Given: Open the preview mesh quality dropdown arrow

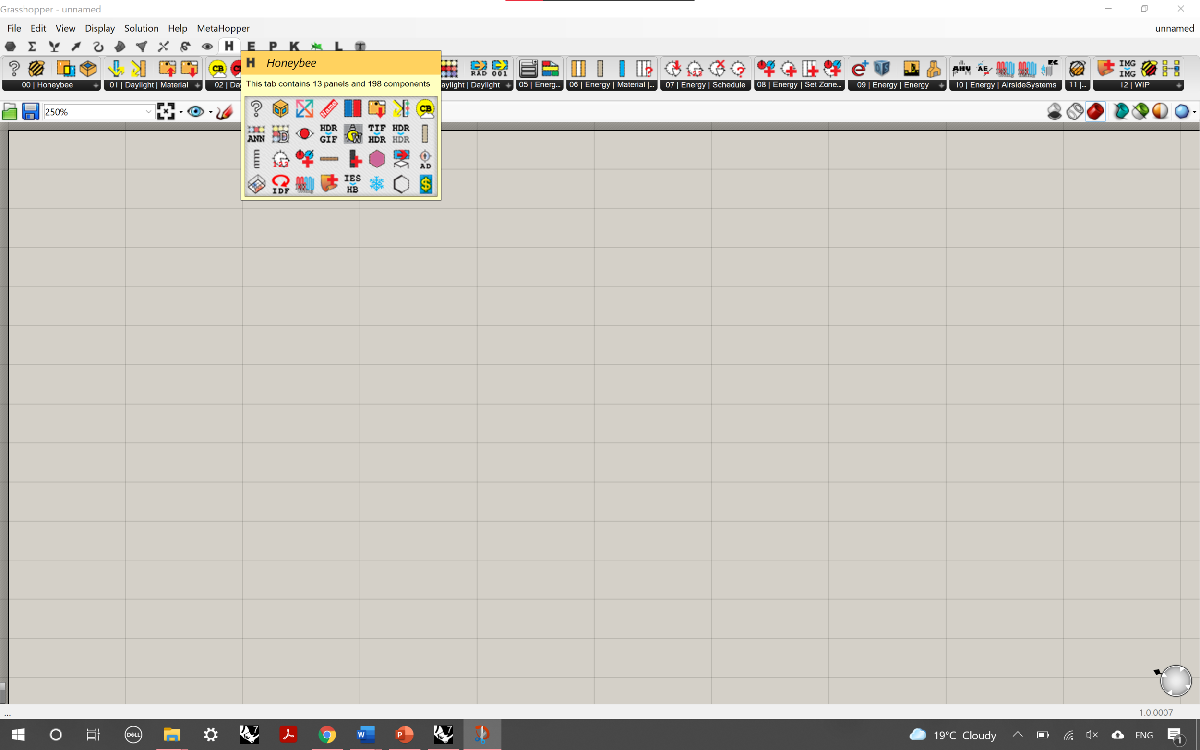Looking at the screenshot, I should pos(1195,112).
